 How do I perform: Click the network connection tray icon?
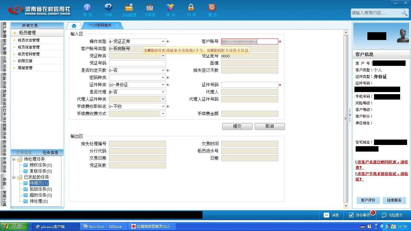click(388, 226)
